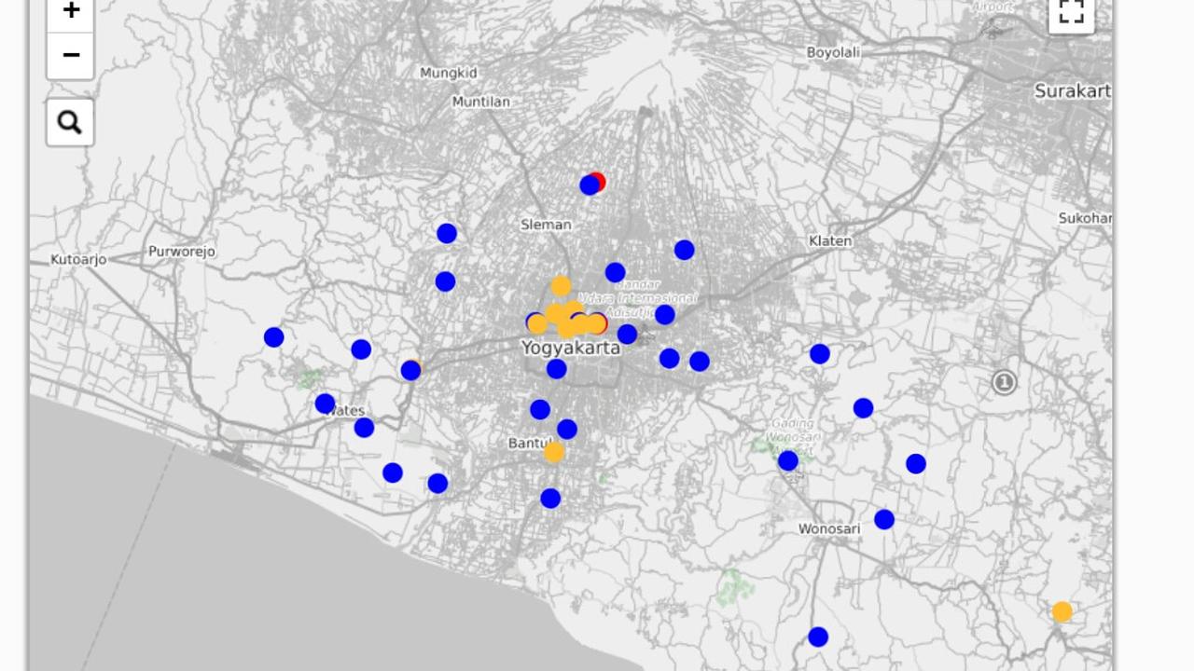1194x671 pixels.
Task: Click the blue marker left of Wates label
Action: pyautogui.click(x=325, y=404)
